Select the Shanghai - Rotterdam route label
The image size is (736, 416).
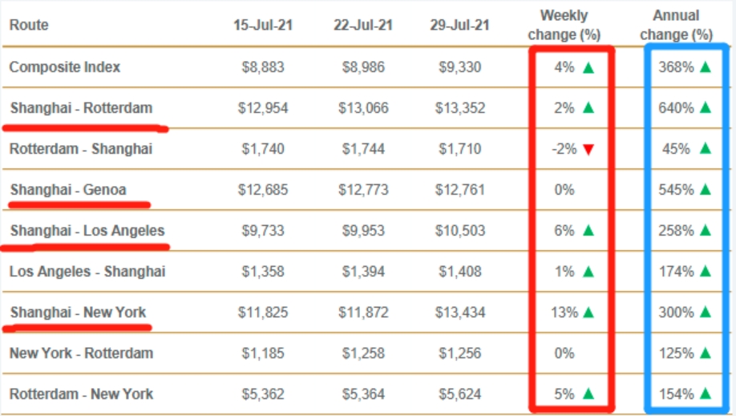coord(81,108)
